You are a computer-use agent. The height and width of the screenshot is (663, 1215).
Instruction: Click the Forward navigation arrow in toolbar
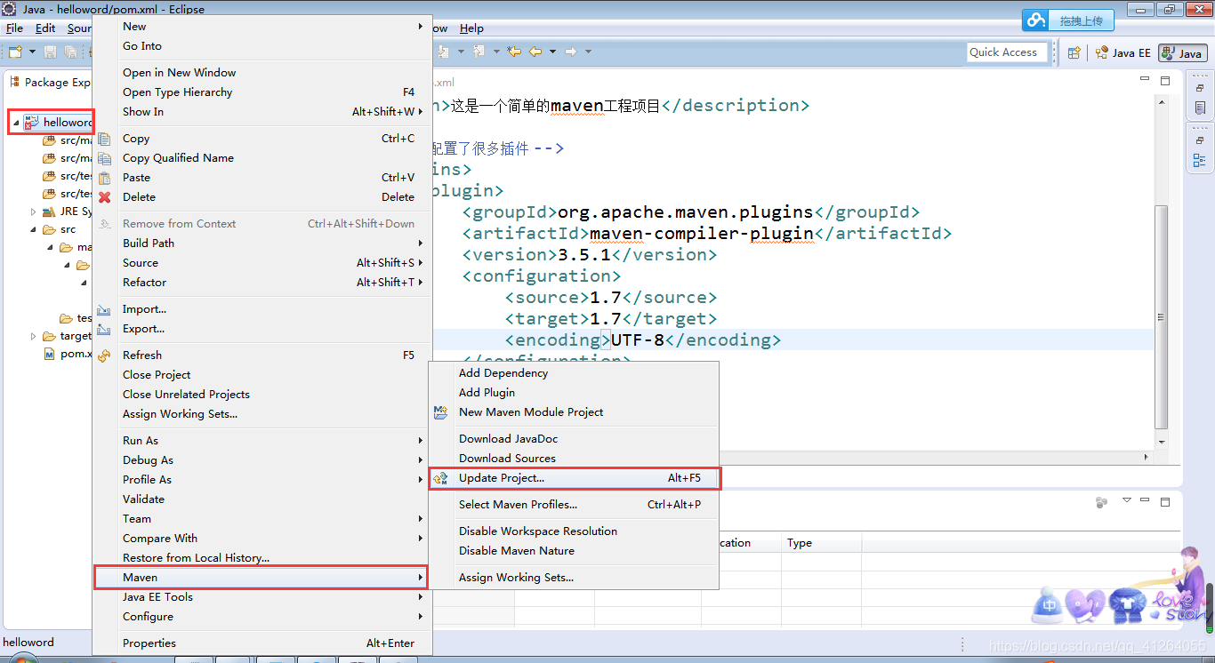[x=571, y=52]
